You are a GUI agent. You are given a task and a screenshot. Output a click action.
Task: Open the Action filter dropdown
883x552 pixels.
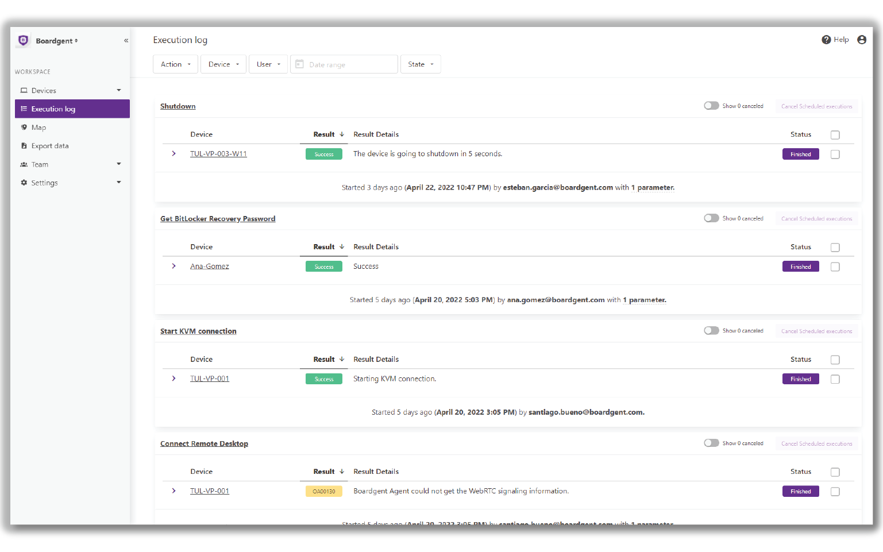point(175,64)
